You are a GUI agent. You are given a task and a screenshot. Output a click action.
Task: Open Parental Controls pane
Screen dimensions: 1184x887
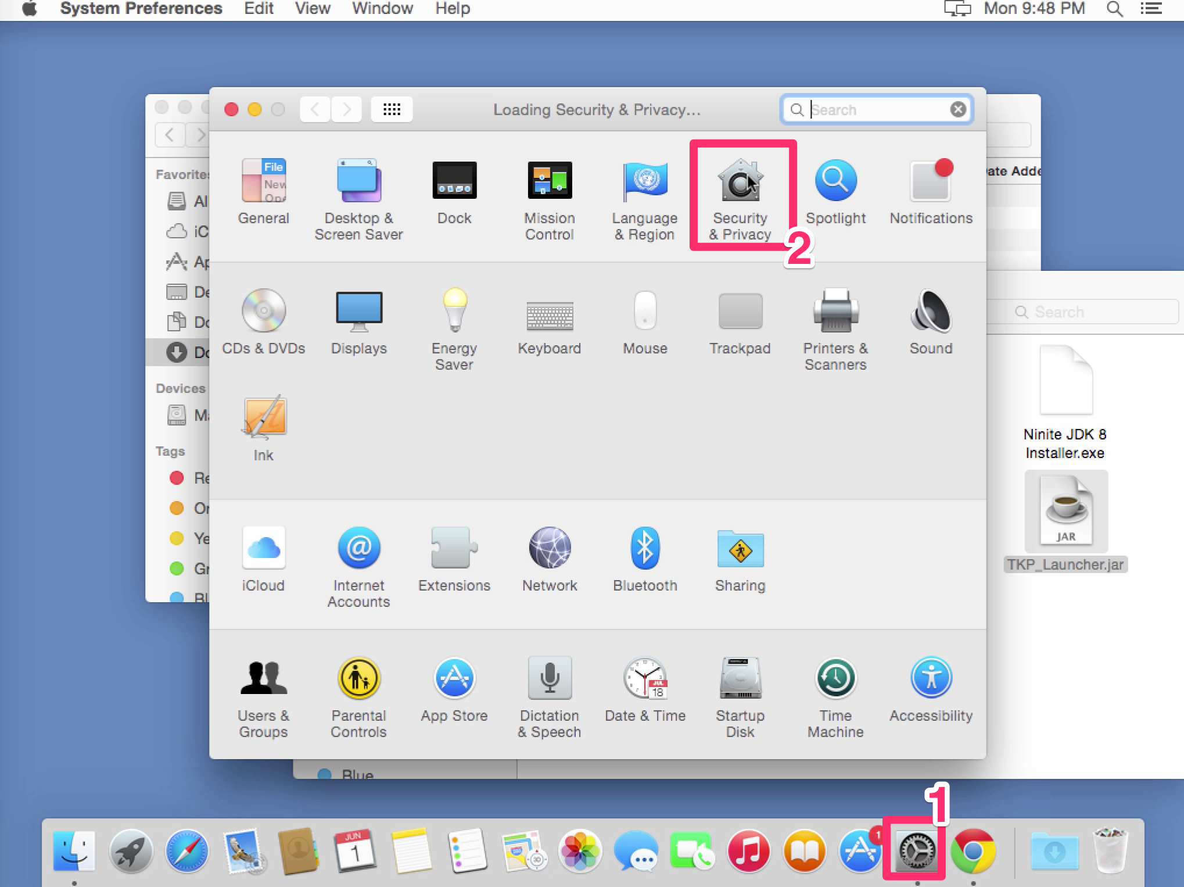[x=358, y=696]
